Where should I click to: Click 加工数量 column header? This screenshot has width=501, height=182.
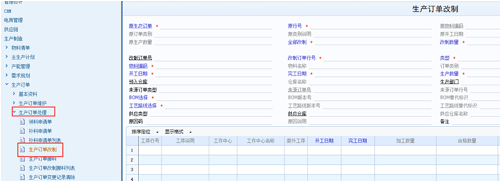(x=405, y=140)
